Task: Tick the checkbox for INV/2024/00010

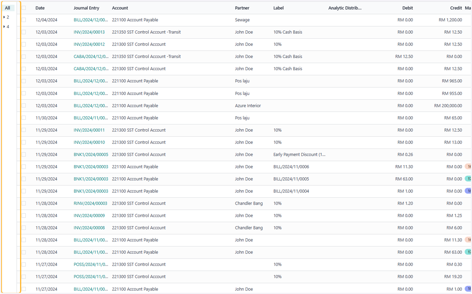Action: point(24,142)
